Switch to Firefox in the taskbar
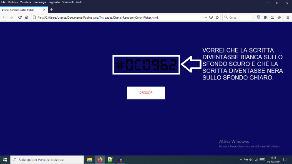Image resolution: width=292 pixels, height=164 pixels. (x=100, y=160)
